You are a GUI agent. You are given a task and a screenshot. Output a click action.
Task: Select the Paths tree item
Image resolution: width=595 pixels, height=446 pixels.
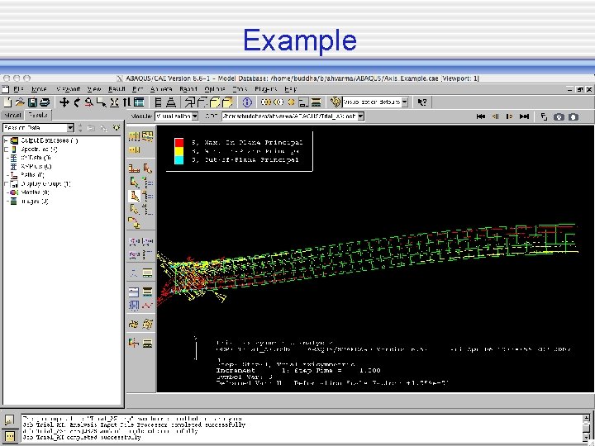click(32, 175)
